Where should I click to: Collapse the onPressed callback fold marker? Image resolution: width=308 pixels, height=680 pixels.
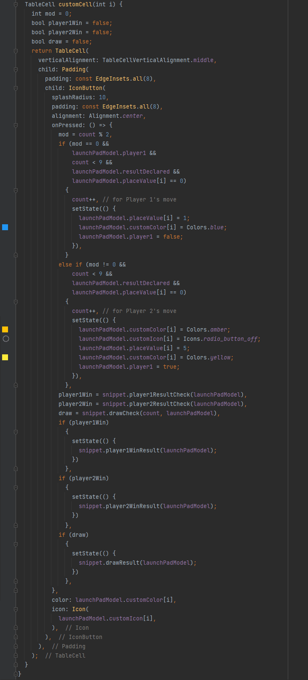tap(16, 125)
